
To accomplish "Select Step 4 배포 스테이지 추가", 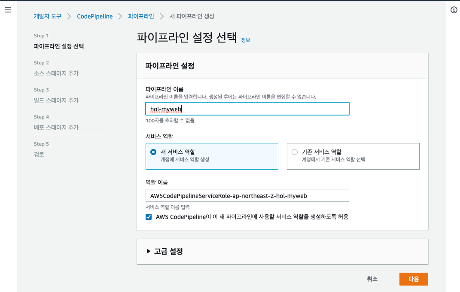I will (x=56, y=127).
